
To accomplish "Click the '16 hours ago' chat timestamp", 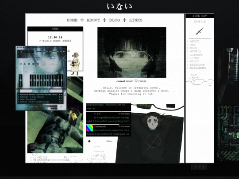I will click(124, 126).
